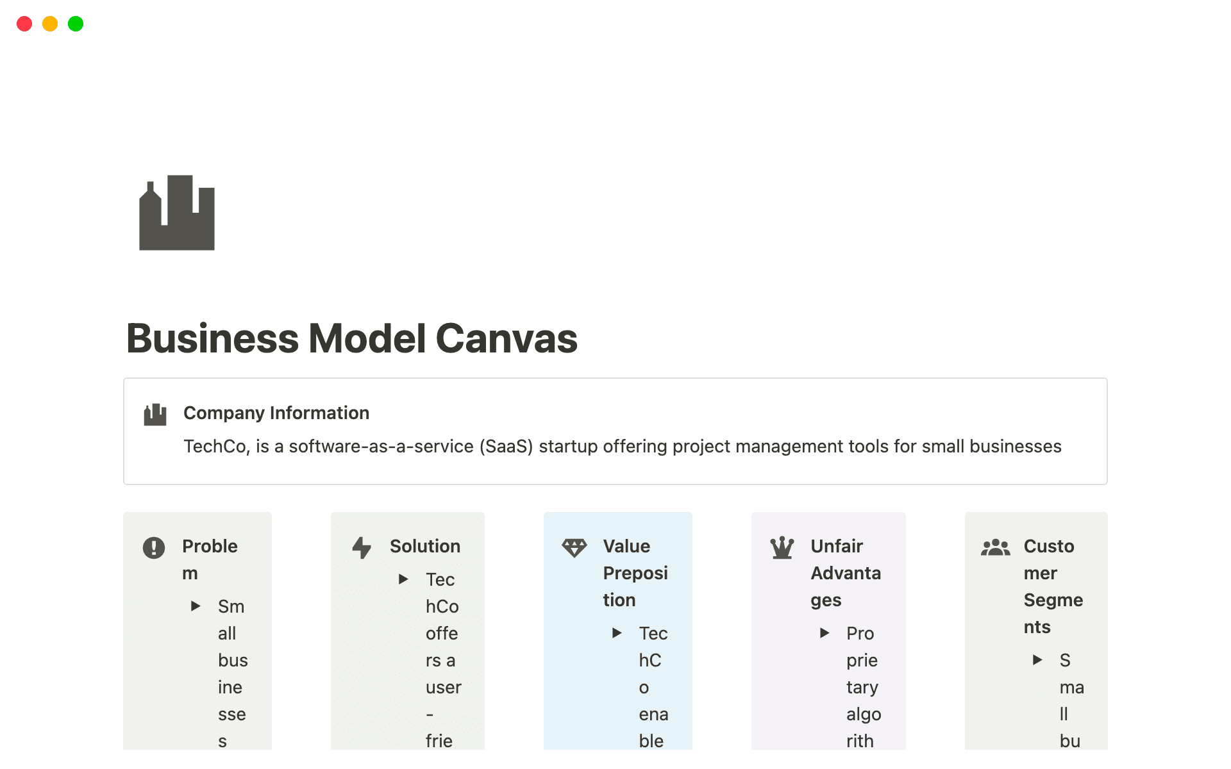The image size is (1231, 769).
Task: Collapse the toggle under Solution
Action: pyautogui.click(x=404, y=579)
